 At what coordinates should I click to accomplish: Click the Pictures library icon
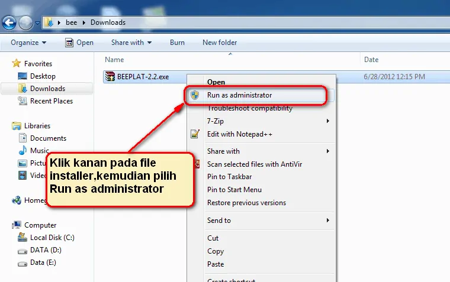point(22,163)
